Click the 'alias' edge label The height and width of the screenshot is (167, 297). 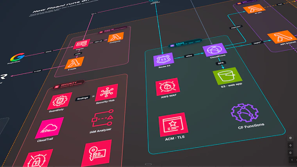point(189,56)
